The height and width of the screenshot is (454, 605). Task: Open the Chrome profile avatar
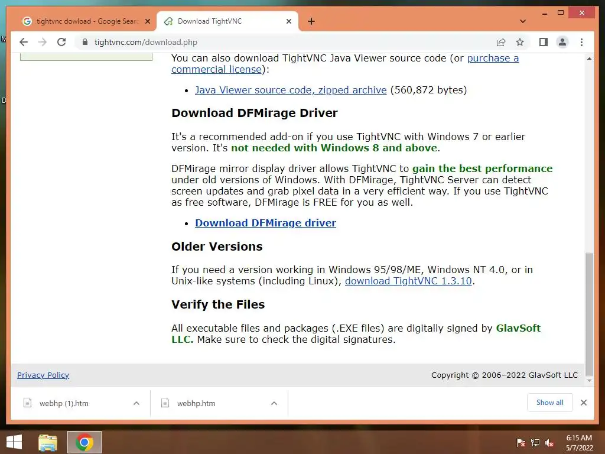click(562, 42)
